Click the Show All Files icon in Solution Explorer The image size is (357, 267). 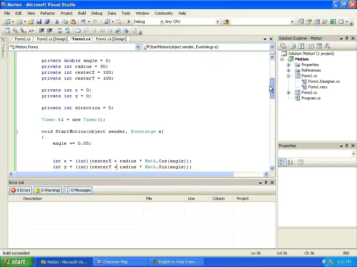(x=293, y=46)
